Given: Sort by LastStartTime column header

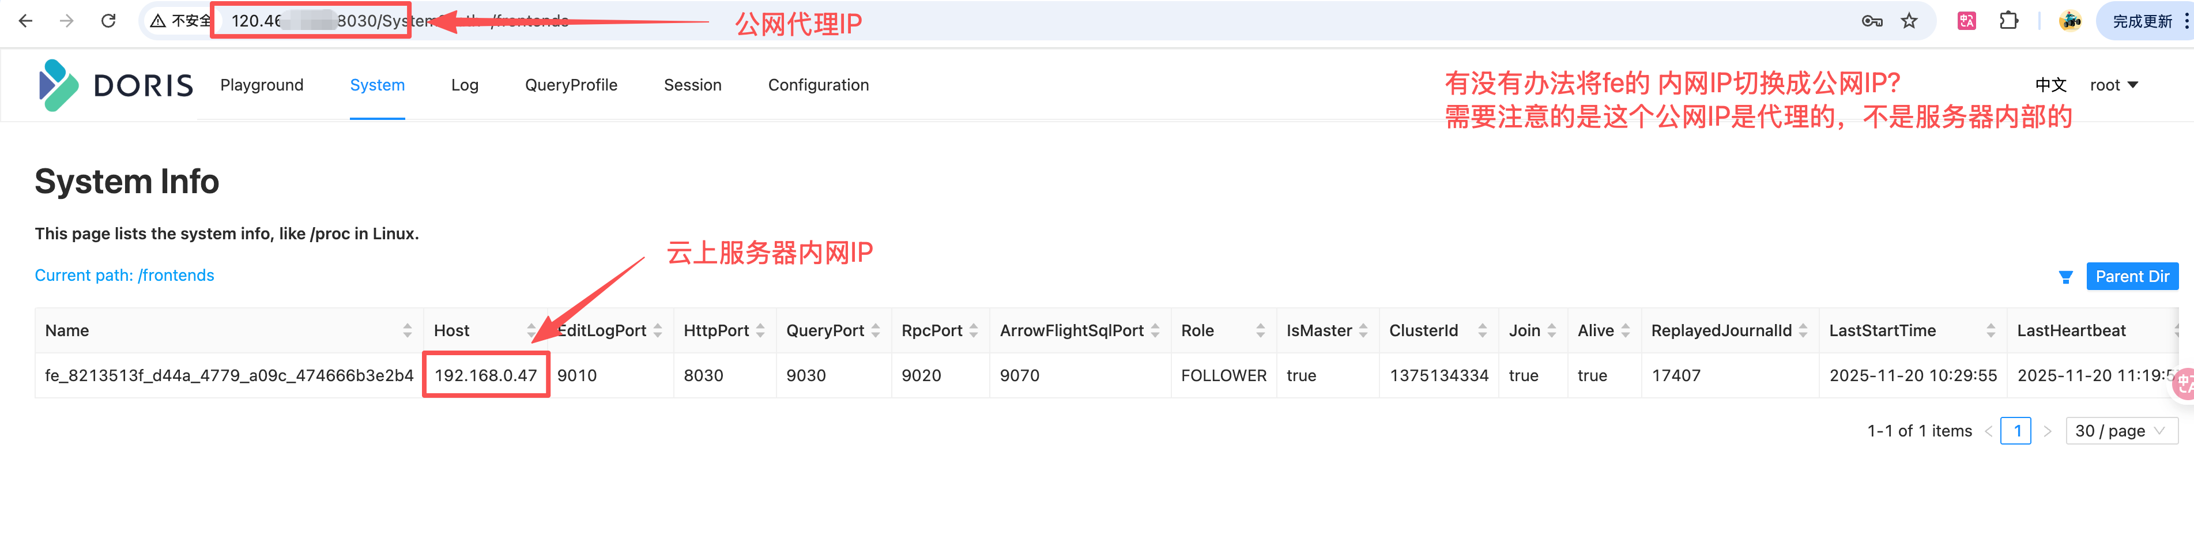Looking at the screenshot, I should (x=1991, y=330).
